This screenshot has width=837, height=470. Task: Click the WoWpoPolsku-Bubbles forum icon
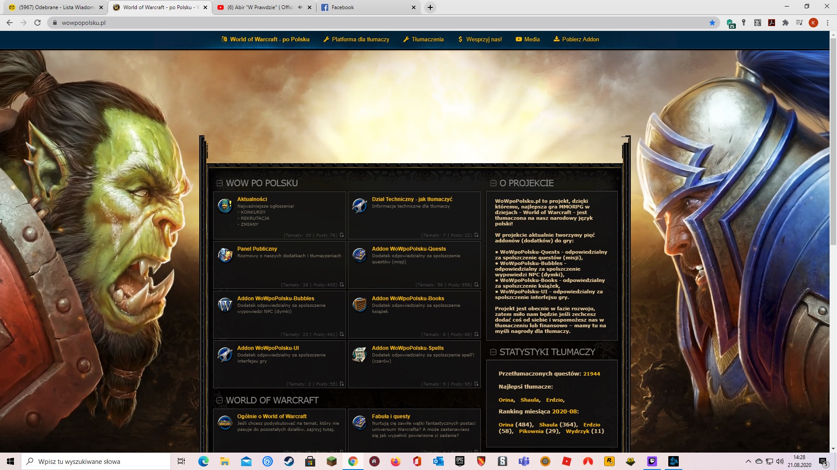225,305
